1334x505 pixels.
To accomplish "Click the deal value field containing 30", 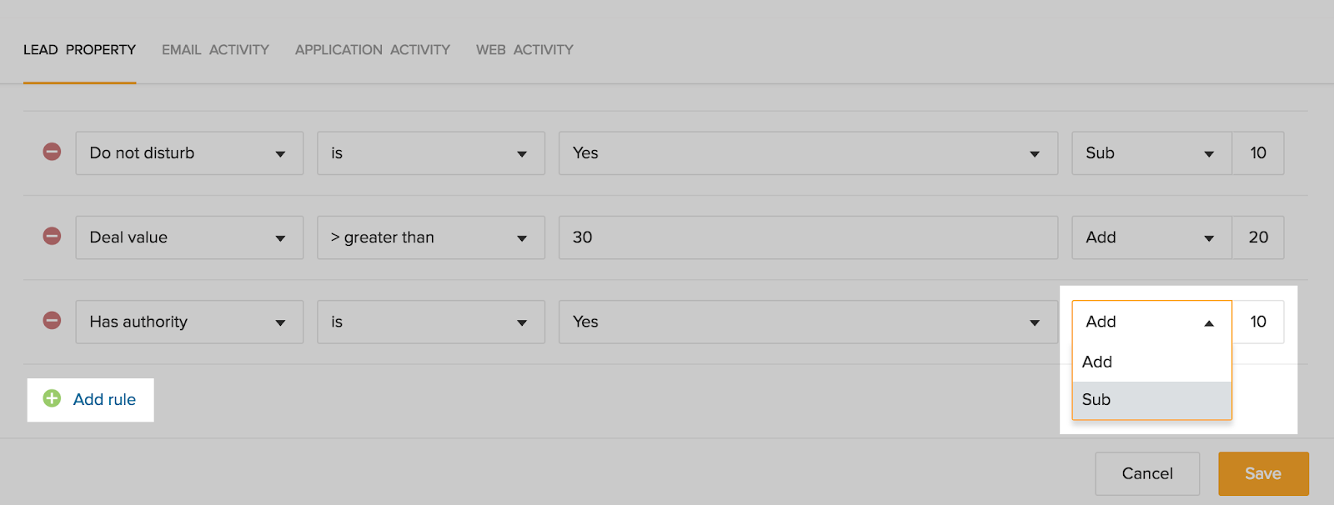I will (807, 237).
